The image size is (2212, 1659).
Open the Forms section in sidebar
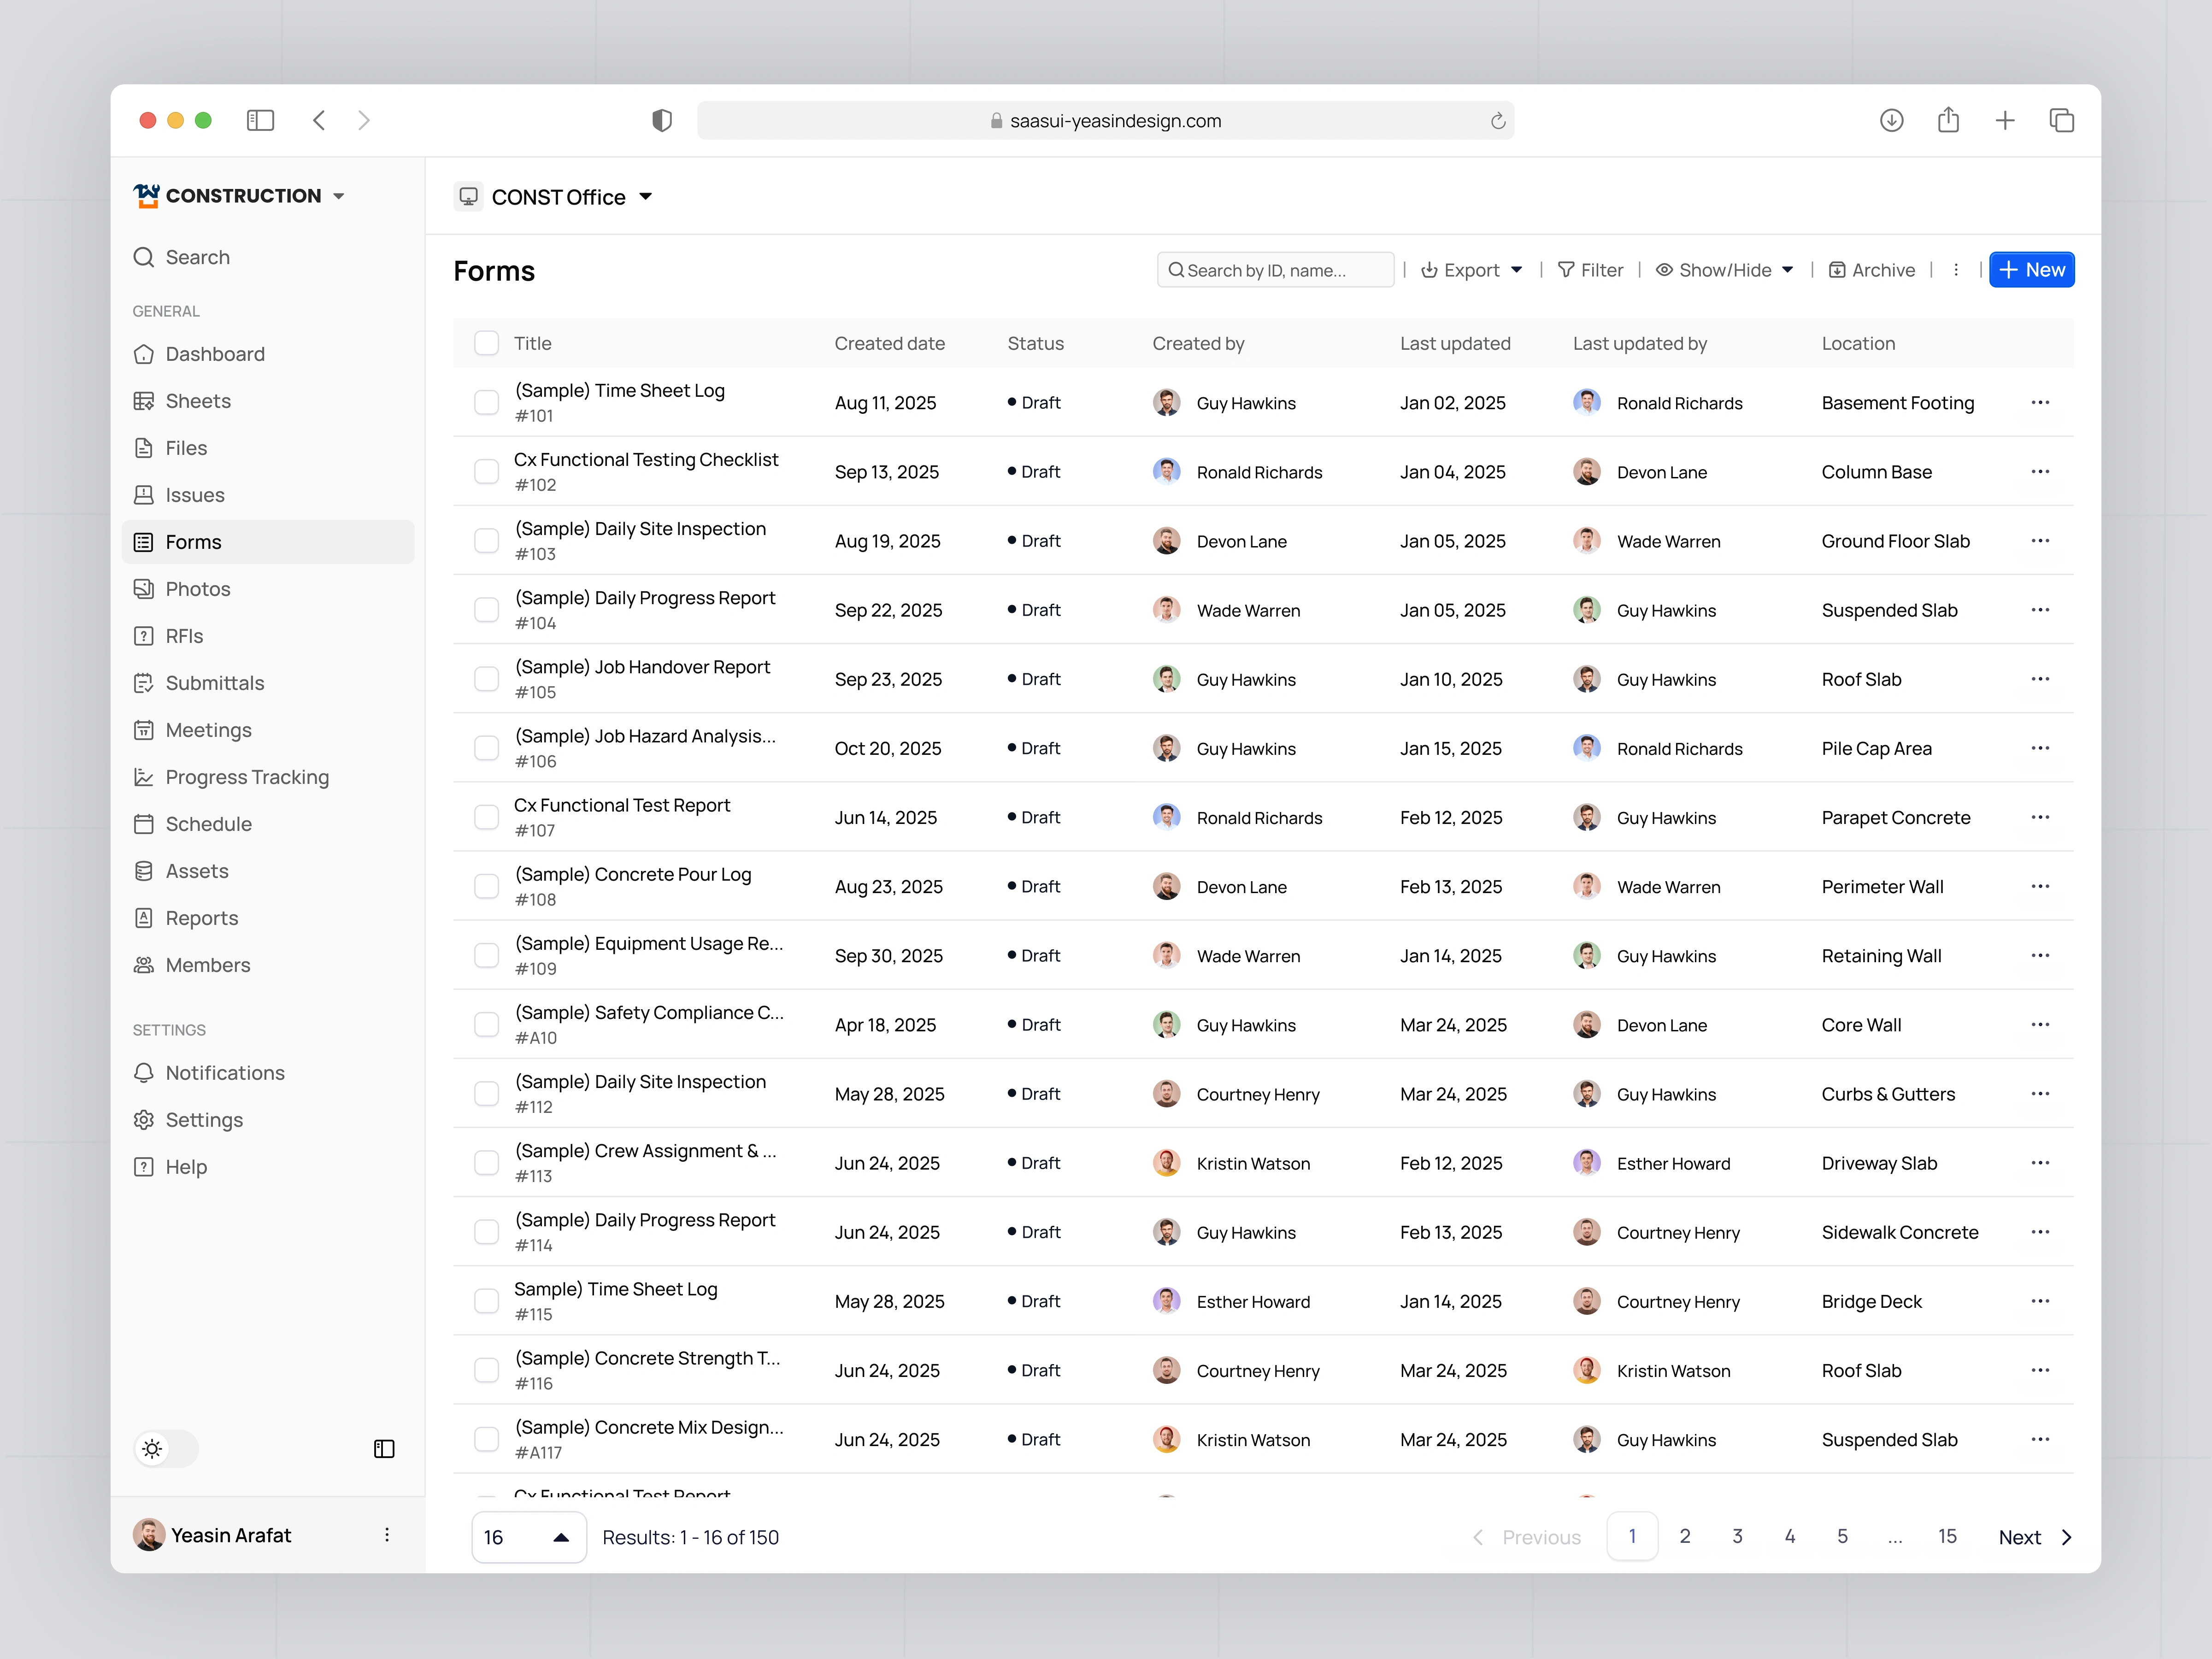click(x=268, y=542)
